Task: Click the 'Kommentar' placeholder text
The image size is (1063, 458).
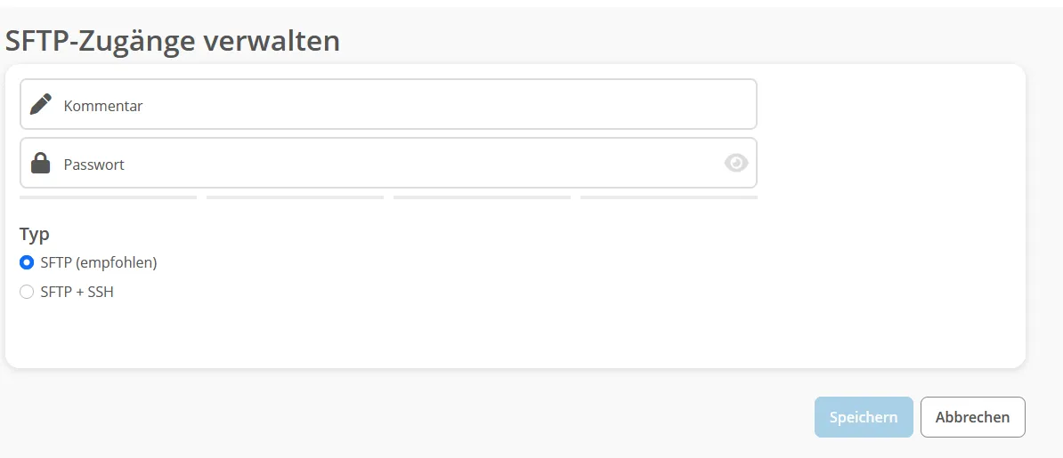Action: pos(103,106)
